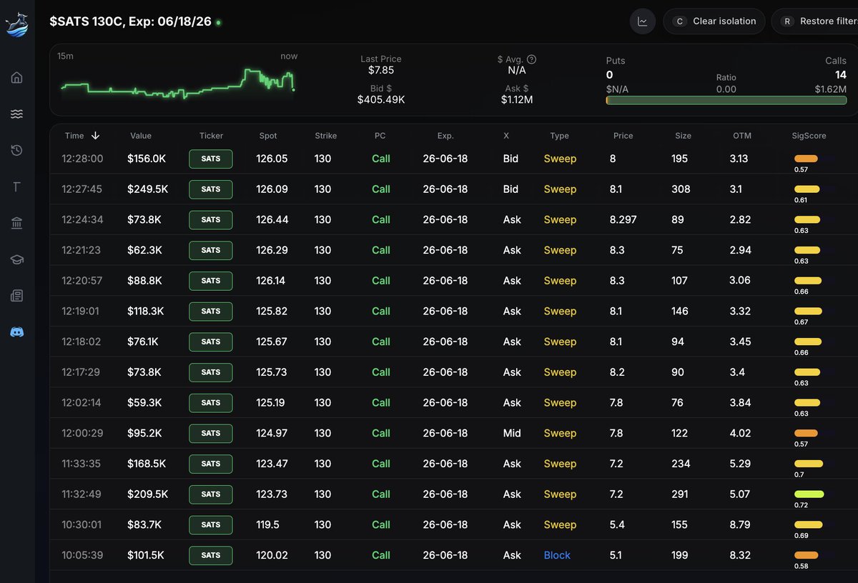Click Sweep type in 12:21:23 row
858x583 pixels.
tap(560, 250)
